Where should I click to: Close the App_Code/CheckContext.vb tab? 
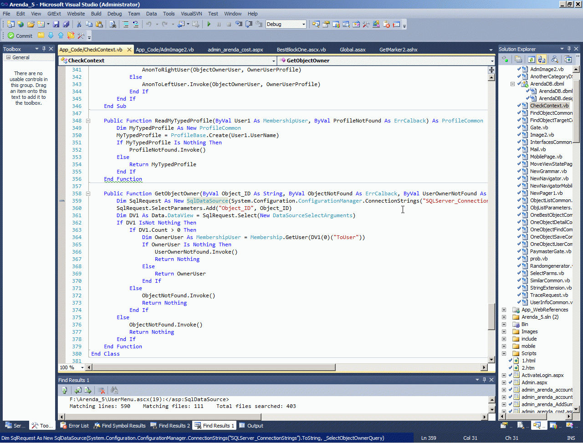coord(129,50)
